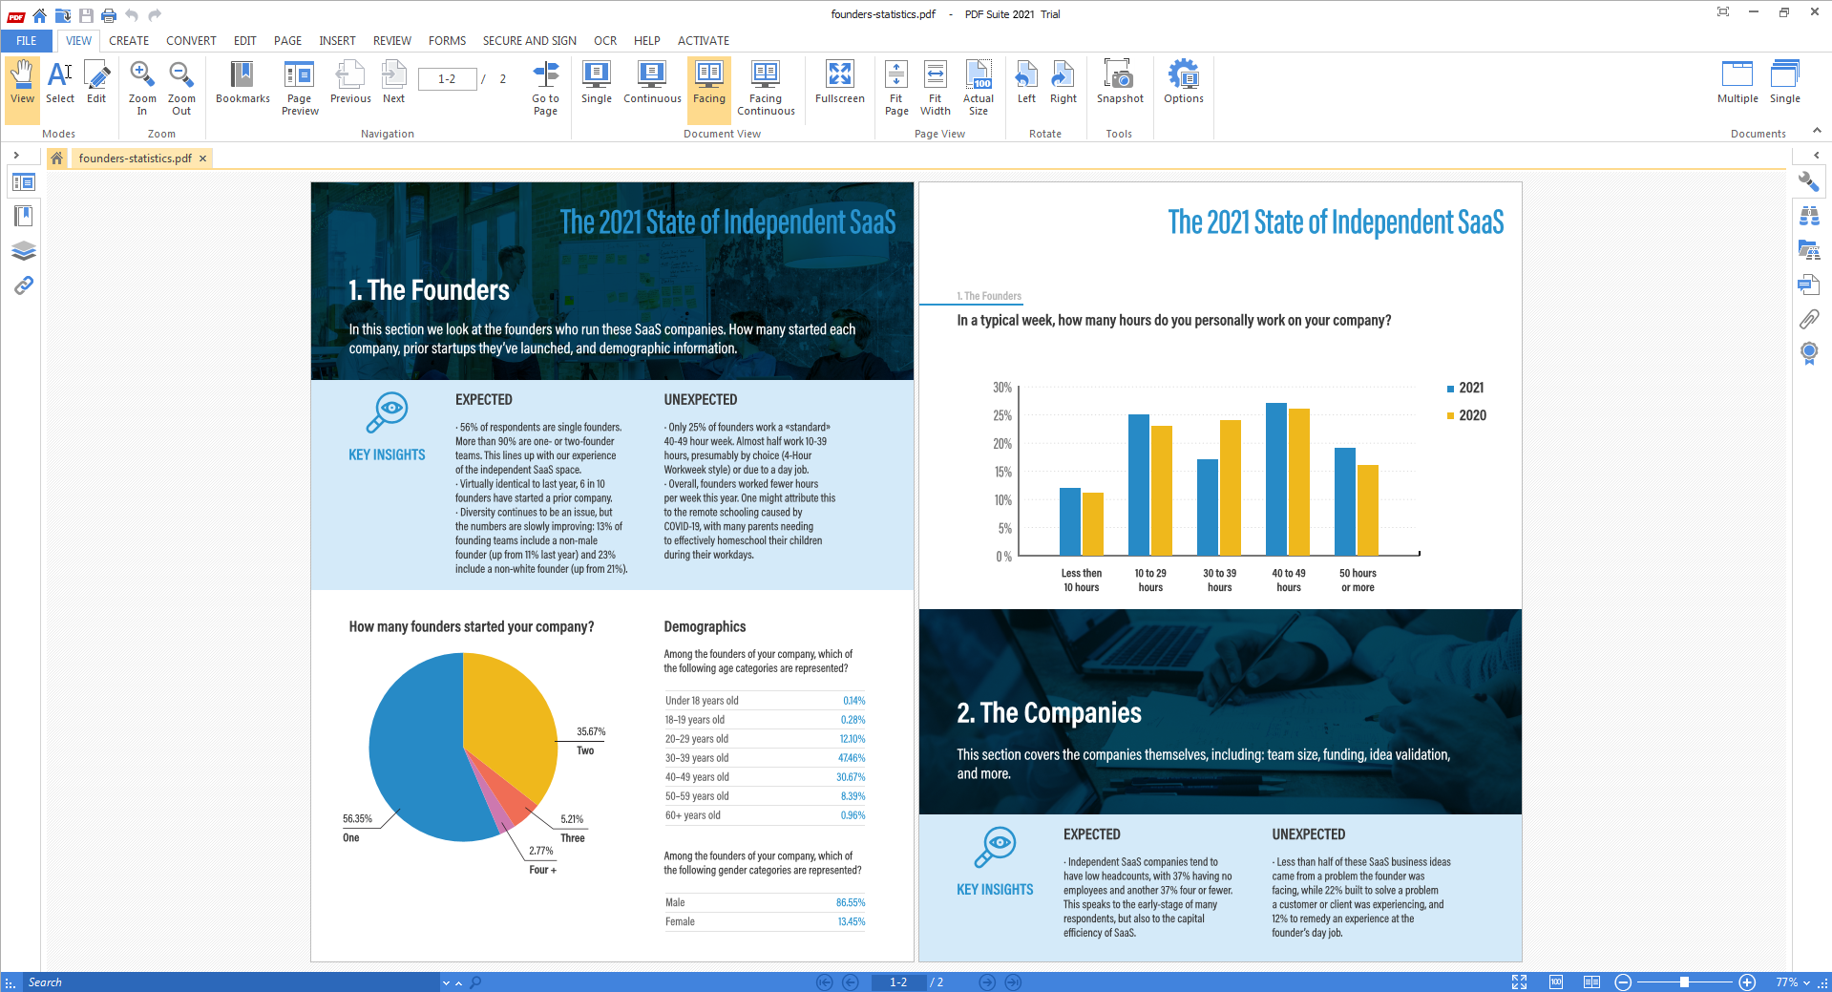Select the Snapshot tool
The image size is (1832, 992).
point(1118,86)
